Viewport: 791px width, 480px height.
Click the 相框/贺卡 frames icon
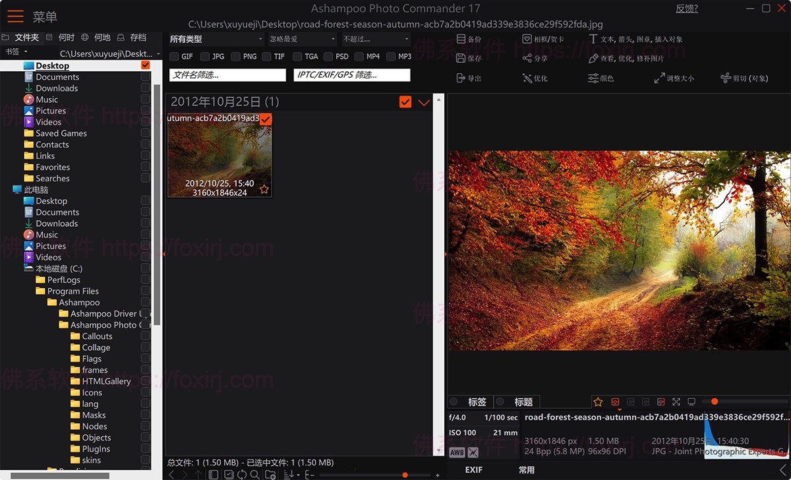[527, 39]
